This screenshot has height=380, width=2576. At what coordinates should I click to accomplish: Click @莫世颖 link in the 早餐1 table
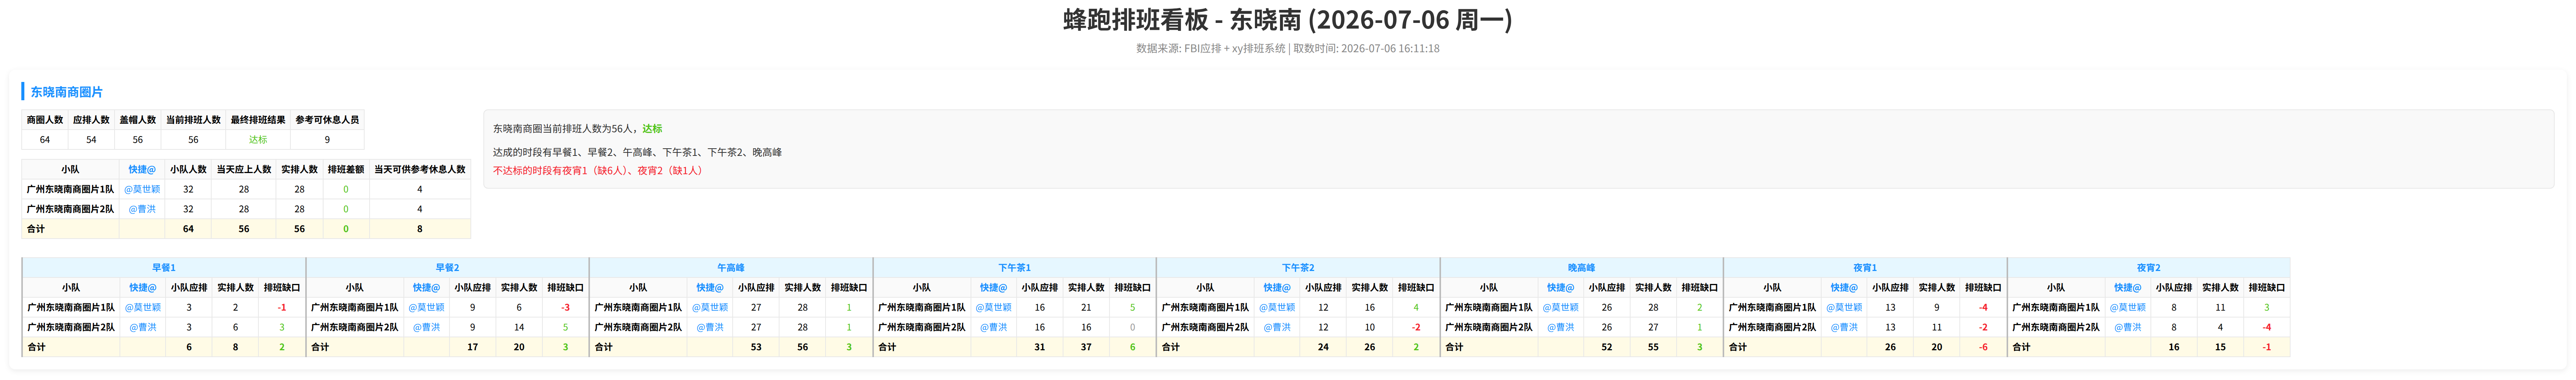click(142, 308)
